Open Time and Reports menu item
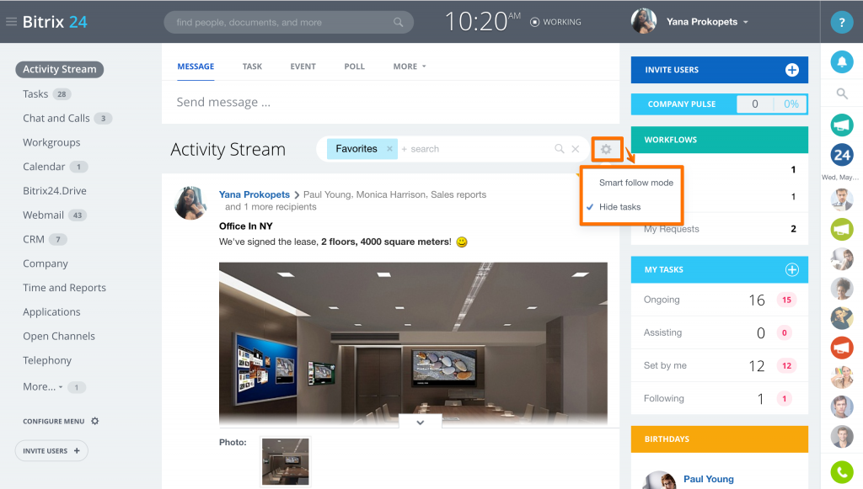This screenshot has width=863, height=489. coord(64,287)
